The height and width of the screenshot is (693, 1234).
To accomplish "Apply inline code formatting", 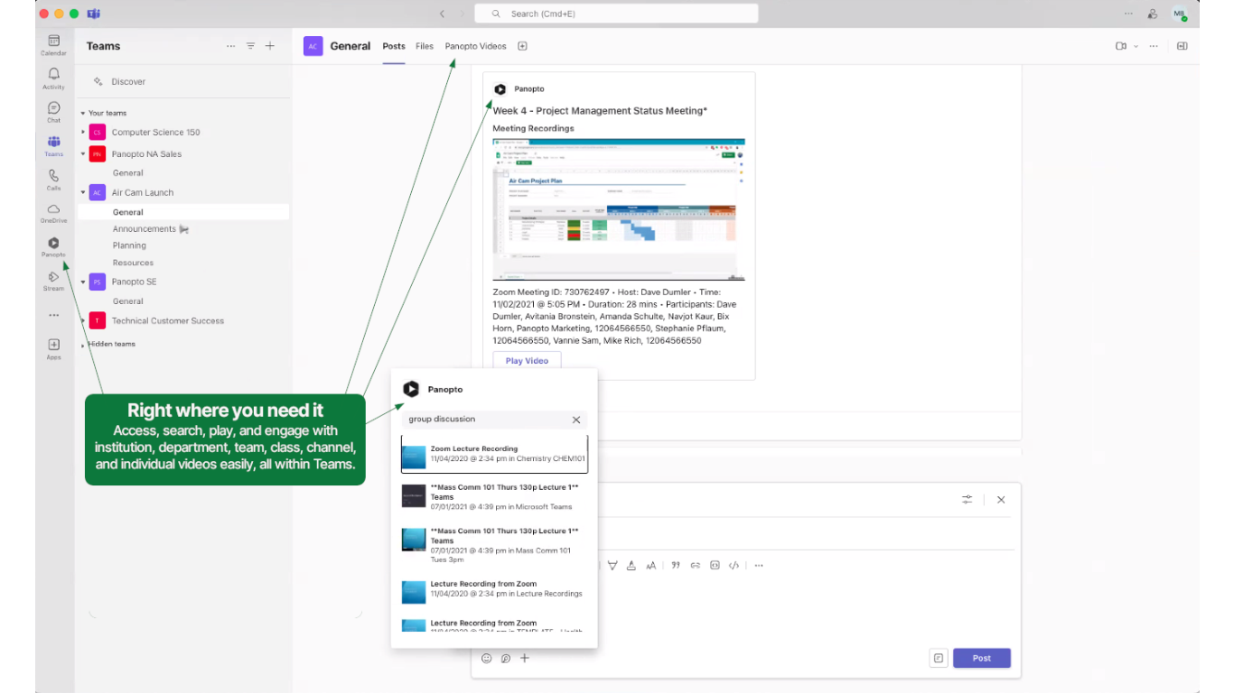I will [734, 566].
